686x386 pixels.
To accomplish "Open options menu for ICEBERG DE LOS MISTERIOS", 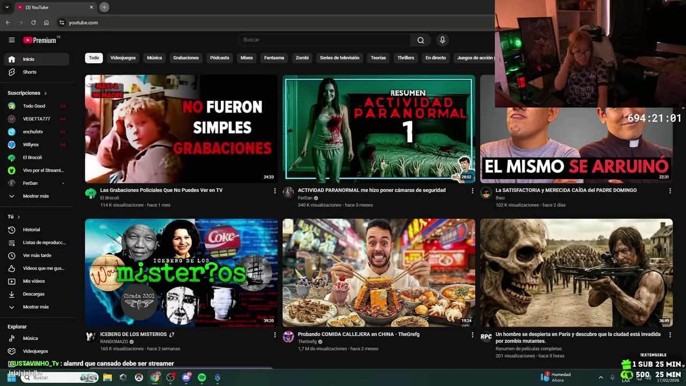I will [x=275, y=335].
